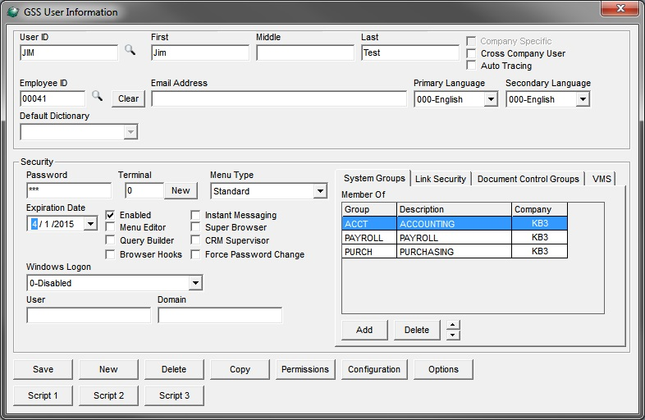Click the KB3 company cell for PAYROLL
This screenshot has width=645, height=420.
coord(540,238)
